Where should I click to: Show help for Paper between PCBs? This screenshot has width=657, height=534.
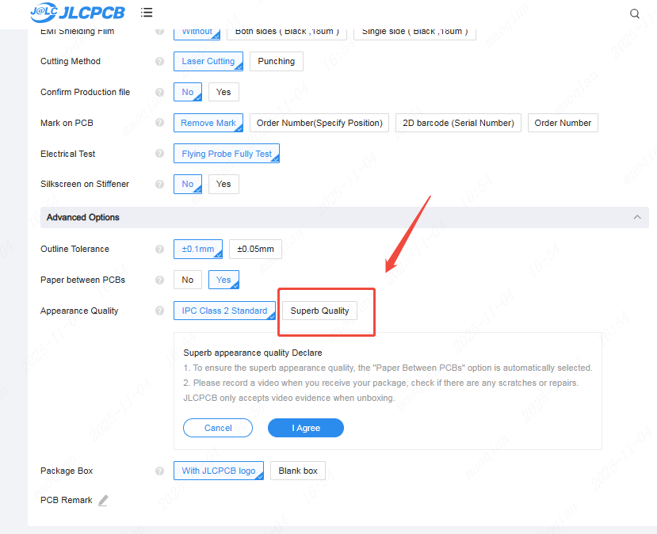159,280
